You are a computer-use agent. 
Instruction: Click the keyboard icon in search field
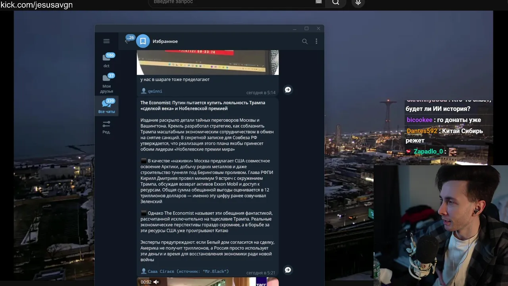point(318,2)
